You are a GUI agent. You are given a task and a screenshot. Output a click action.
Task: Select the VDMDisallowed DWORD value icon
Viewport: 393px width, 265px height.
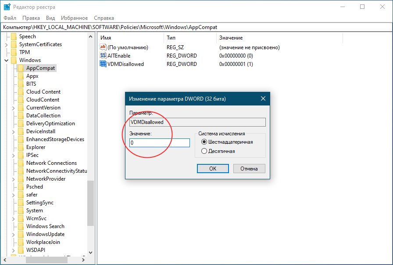pyautogui.click(x=103, y=64)
